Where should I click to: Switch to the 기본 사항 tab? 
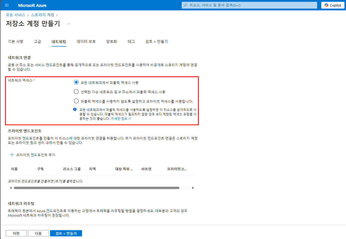[16, 41]
